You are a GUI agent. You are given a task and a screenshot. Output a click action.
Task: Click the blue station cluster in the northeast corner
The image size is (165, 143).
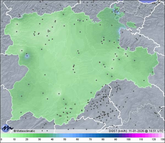(x=116, y=11)
